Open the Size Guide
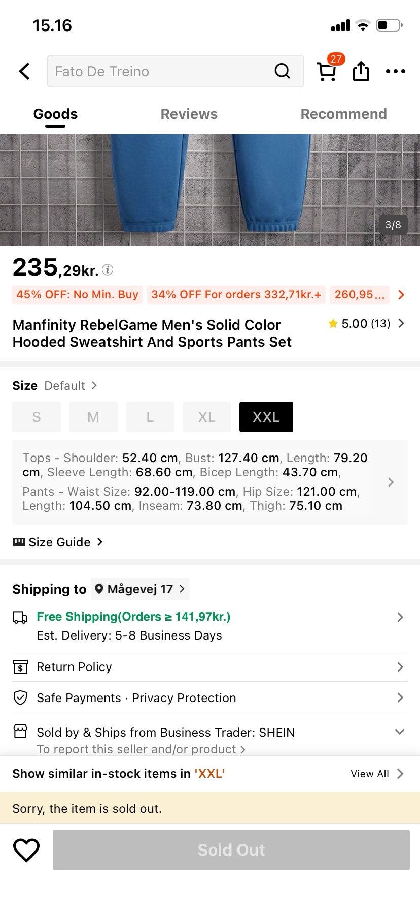This screenshot has height=911, width=420. [58, 542]
